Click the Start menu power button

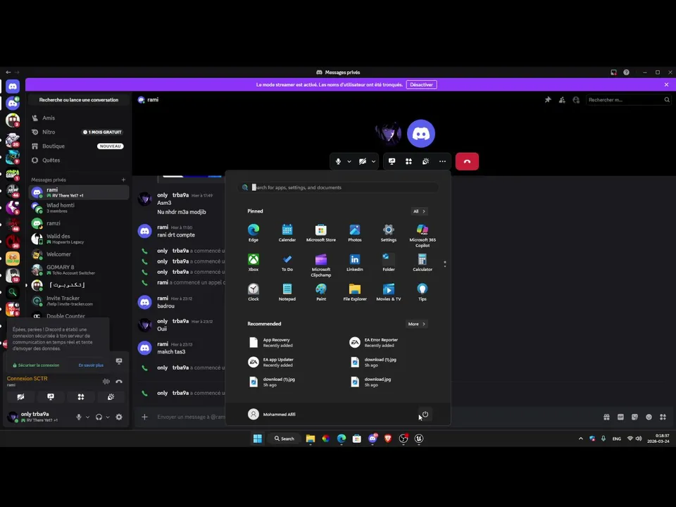[425, 414]
